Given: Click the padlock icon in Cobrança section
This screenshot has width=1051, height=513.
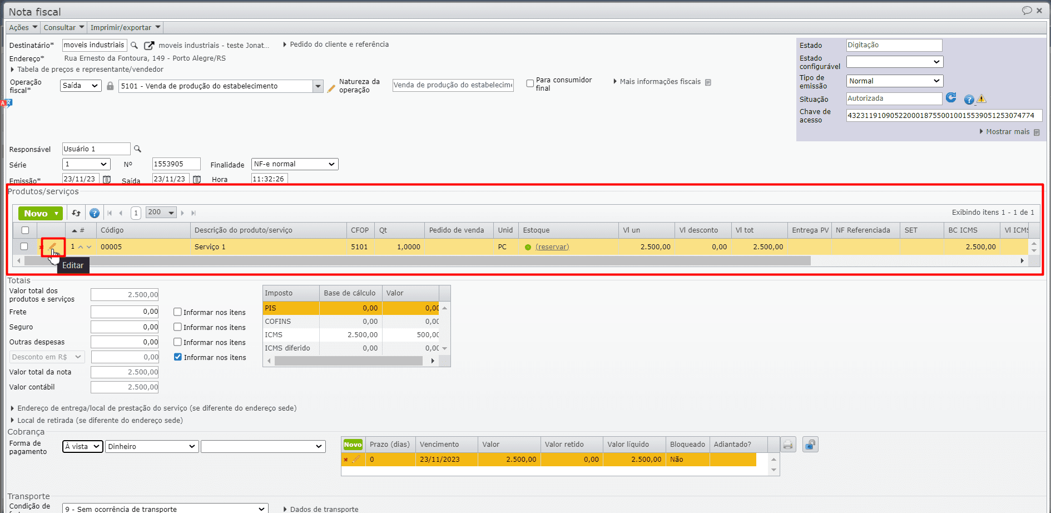Looking at the screenshot, I should pos(810,445).
